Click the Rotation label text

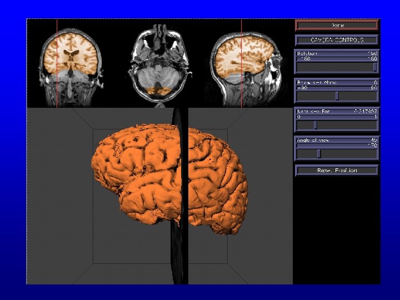coord(308,53)
